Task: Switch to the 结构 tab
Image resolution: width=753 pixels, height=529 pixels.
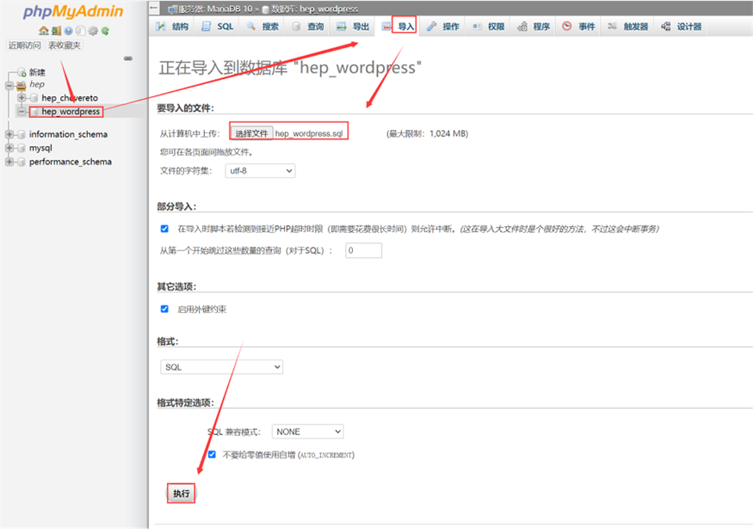Action: [x=172, y=26]
